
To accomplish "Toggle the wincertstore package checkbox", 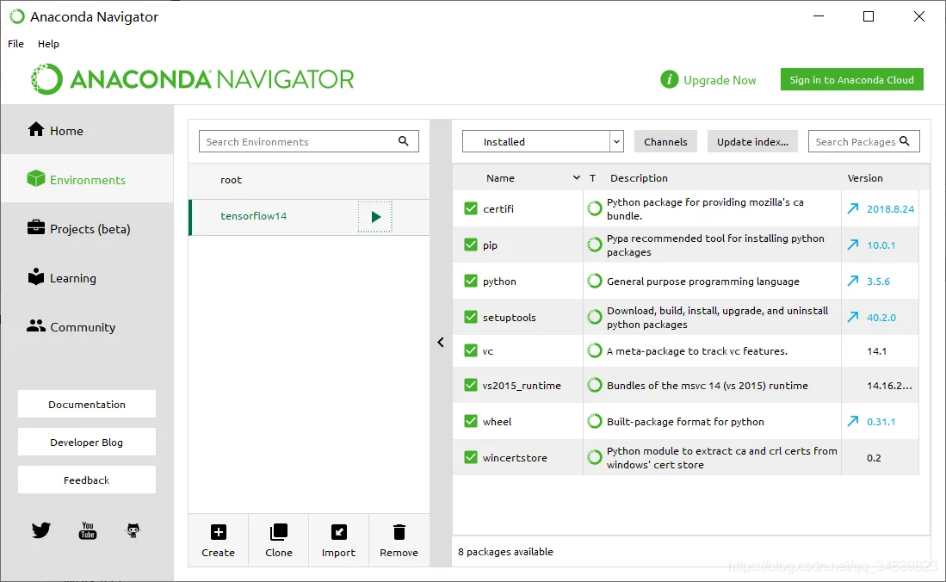I will click(x=471, y=458).
